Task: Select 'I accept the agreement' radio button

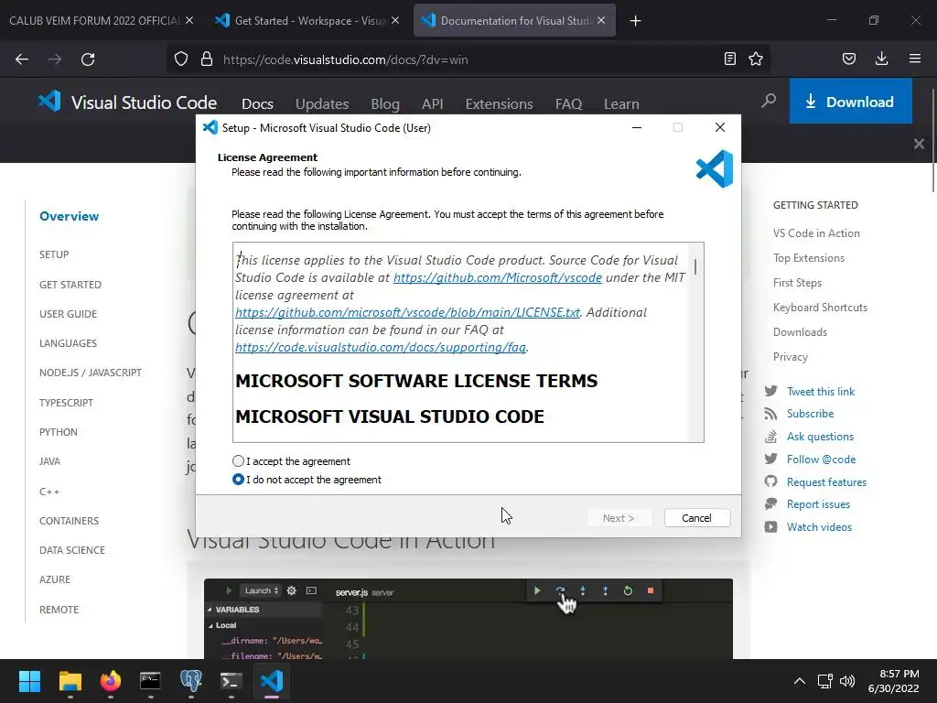Action: pos(239,461)
